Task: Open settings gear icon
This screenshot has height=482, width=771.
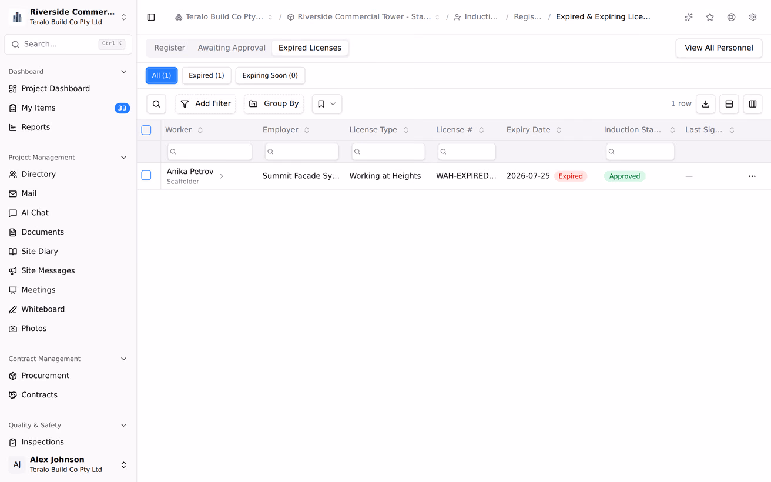Action: point(753,17)
